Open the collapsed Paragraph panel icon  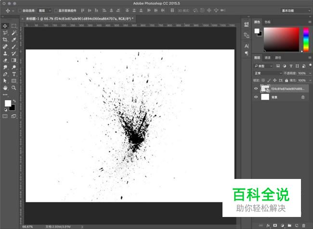click(247, 53)
